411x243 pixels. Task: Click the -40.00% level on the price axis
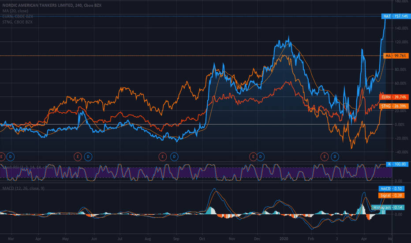(x=402, y=152)
